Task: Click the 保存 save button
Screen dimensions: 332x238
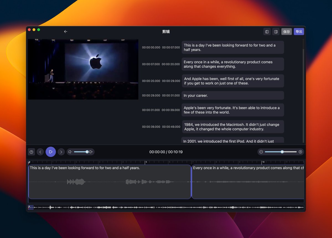Action: tap(287, 32)
